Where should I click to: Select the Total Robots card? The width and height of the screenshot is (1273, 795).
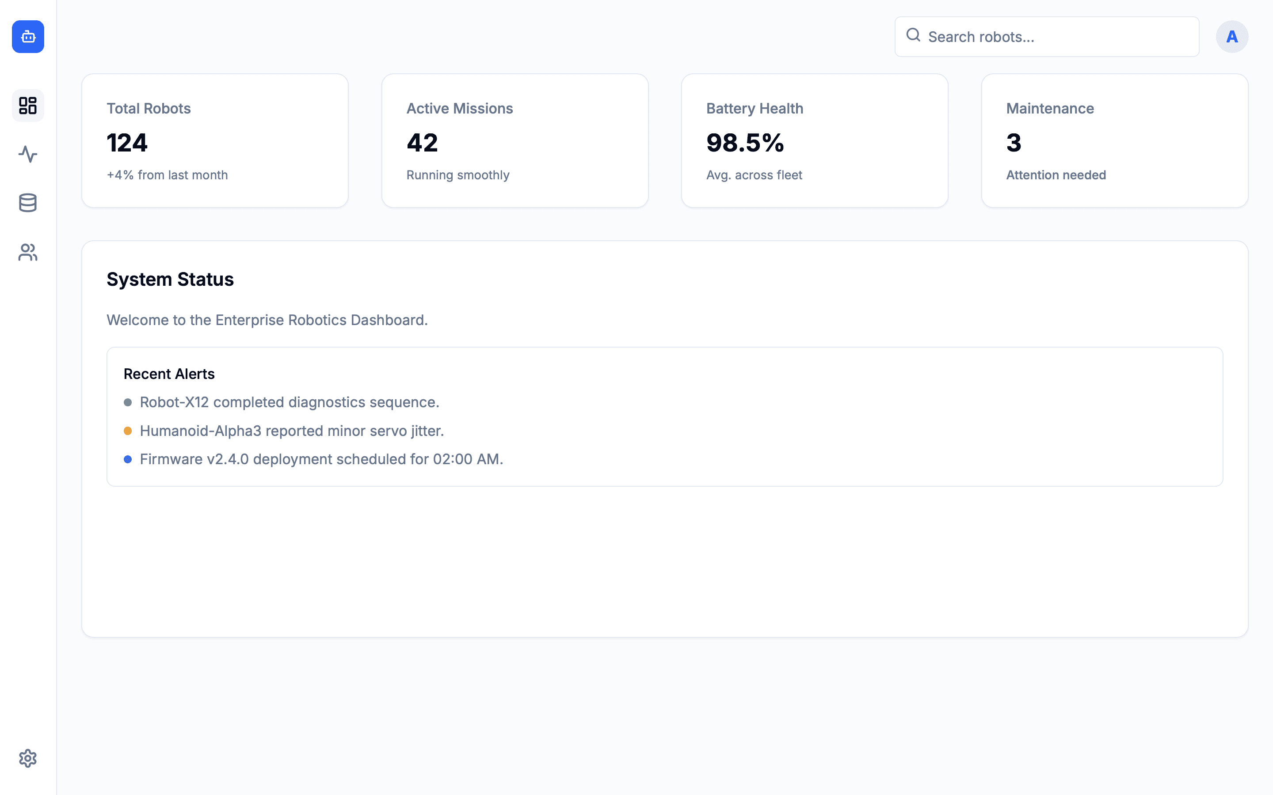click(215, 140)
